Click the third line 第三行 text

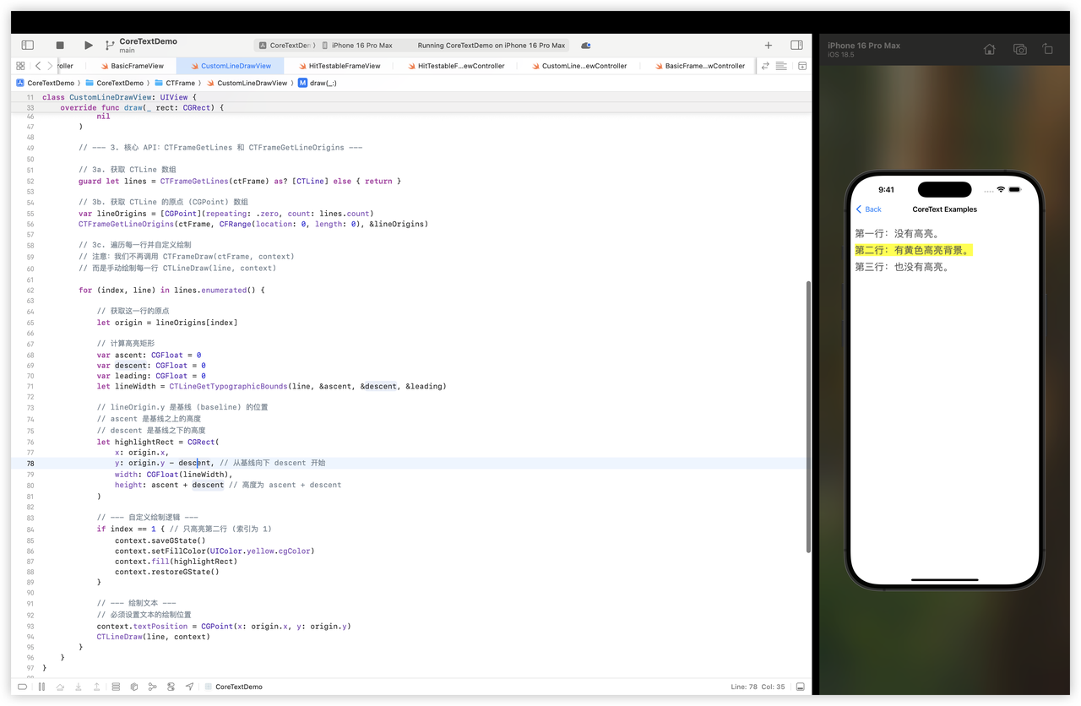click(x=902, y=267)
